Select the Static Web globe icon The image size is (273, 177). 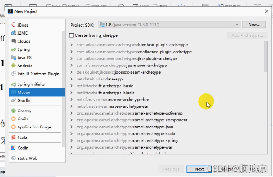[x=14, y=158]
